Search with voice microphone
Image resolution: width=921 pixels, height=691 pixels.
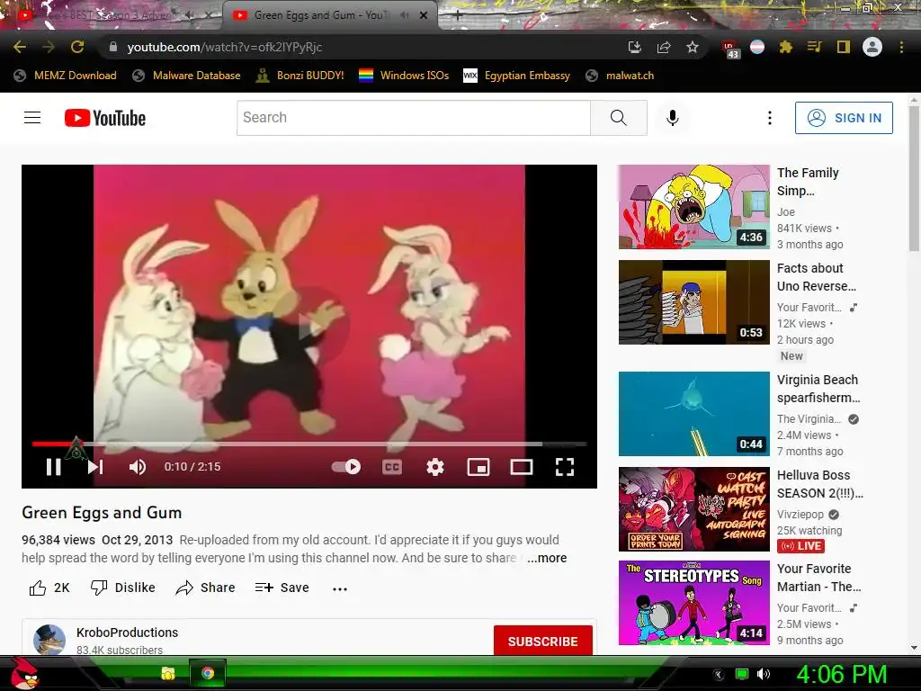point(673,118)
